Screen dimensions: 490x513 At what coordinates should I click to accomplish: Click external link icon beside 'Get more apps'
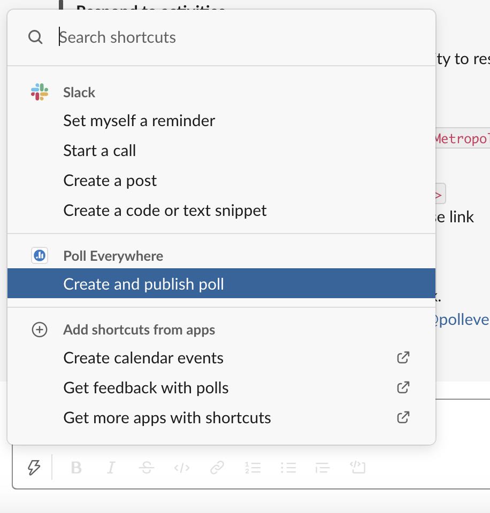[x=403, y=417]
